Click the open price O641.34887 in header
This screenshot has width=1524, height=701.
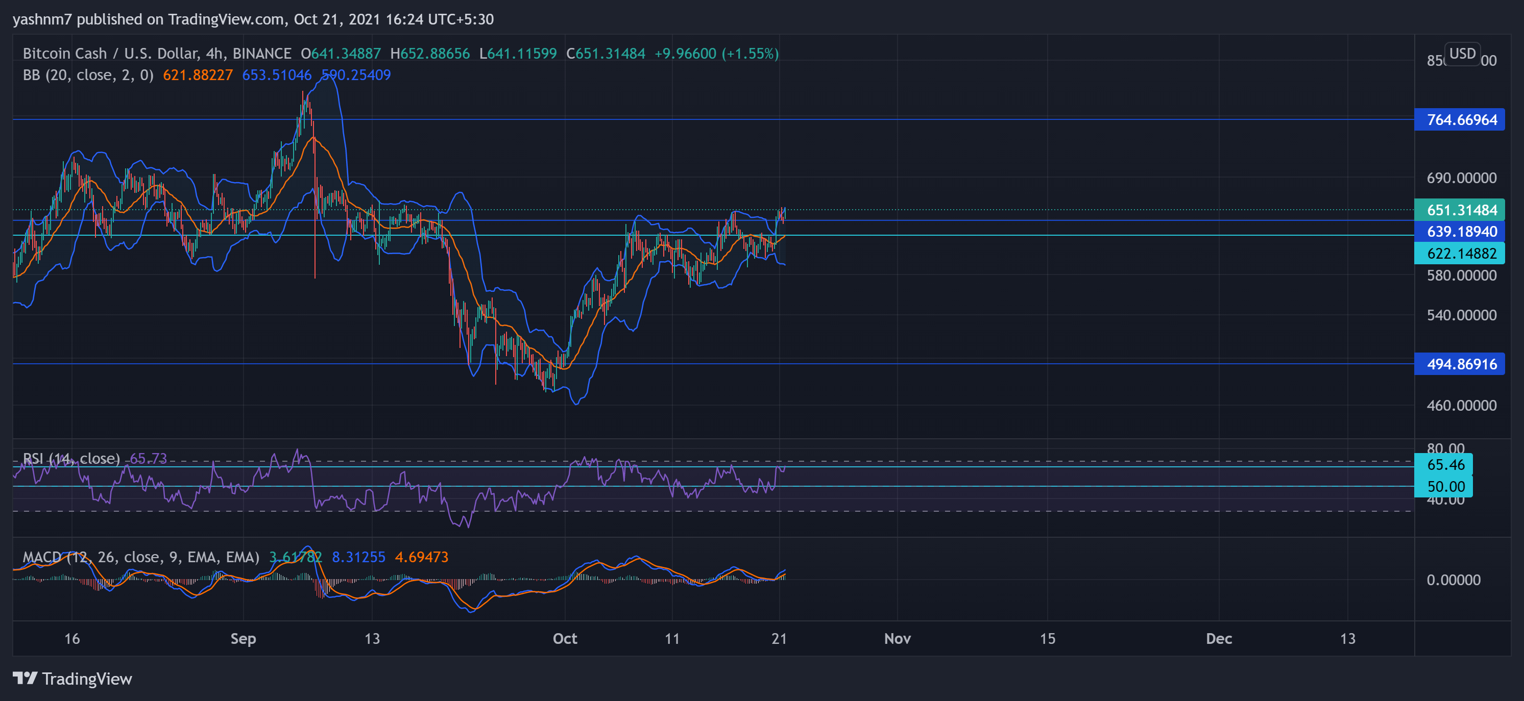click(341, 54)
